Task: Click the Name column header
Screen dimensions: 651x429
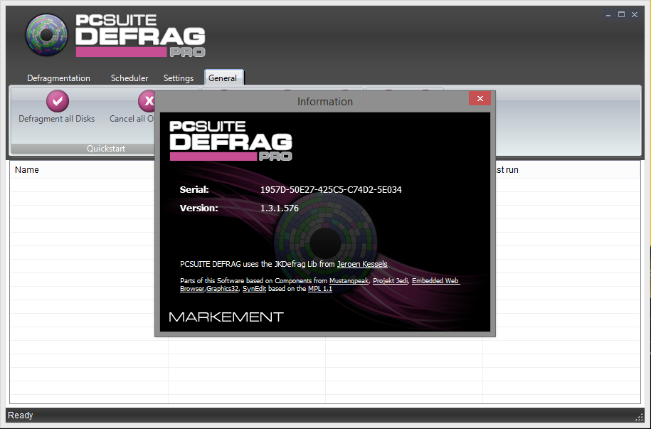Action: click(27, 170)
